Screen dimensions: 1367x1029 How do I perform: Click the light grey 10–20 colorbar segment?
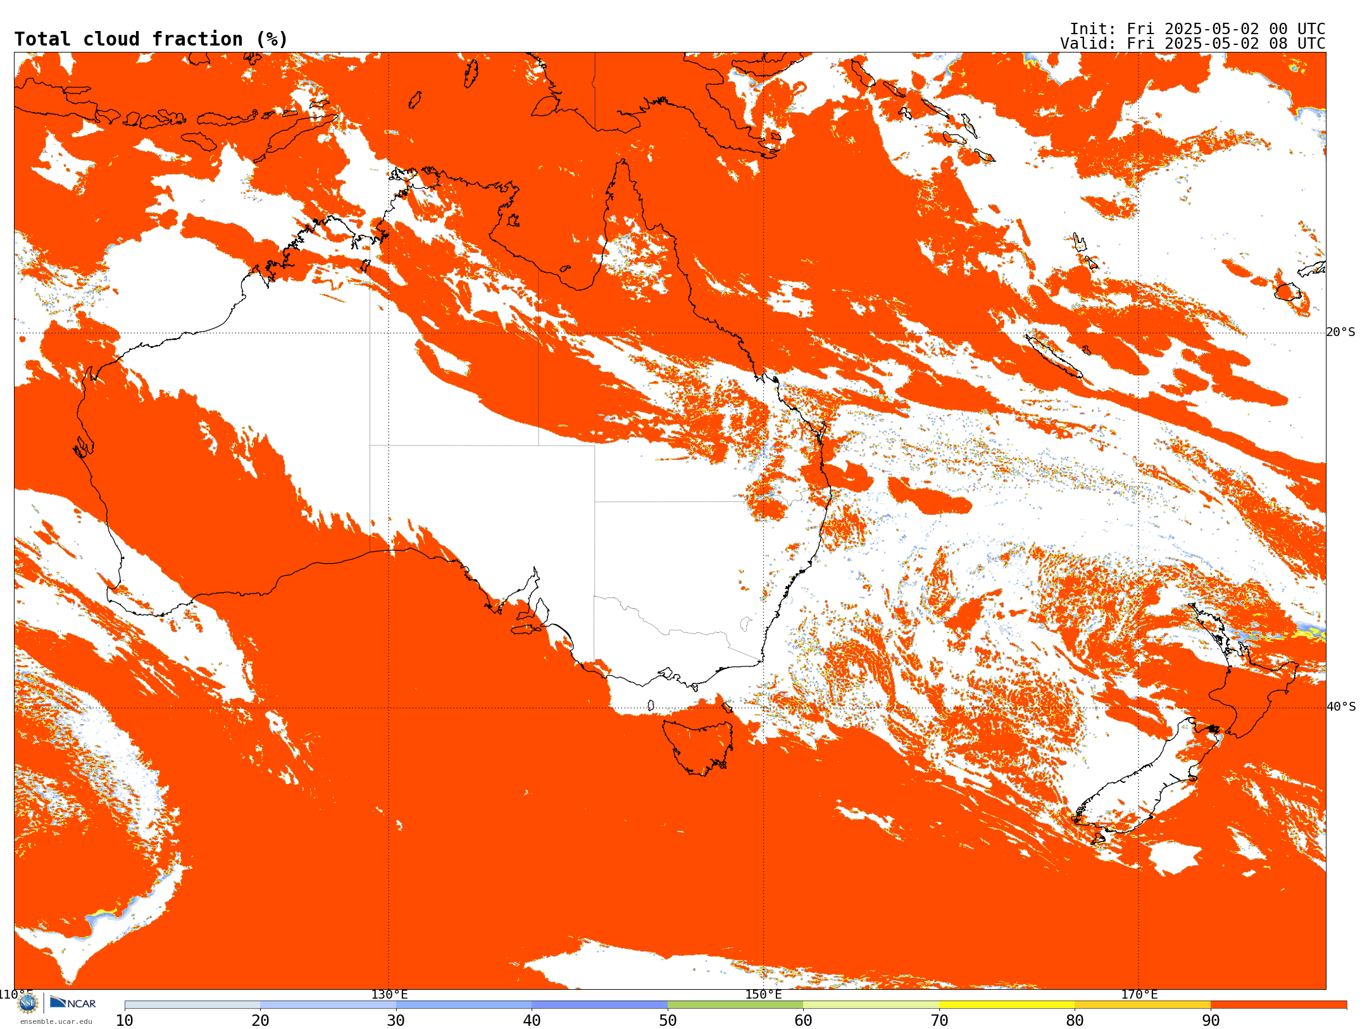[x=192, y=1005]
